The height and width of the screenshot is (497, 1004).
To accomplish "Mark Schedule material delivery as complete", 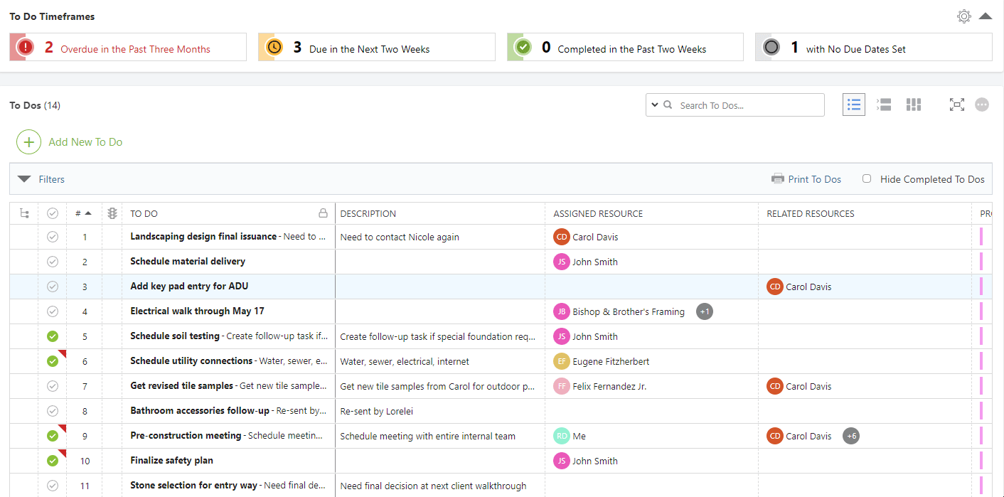I will coord(53,261).
